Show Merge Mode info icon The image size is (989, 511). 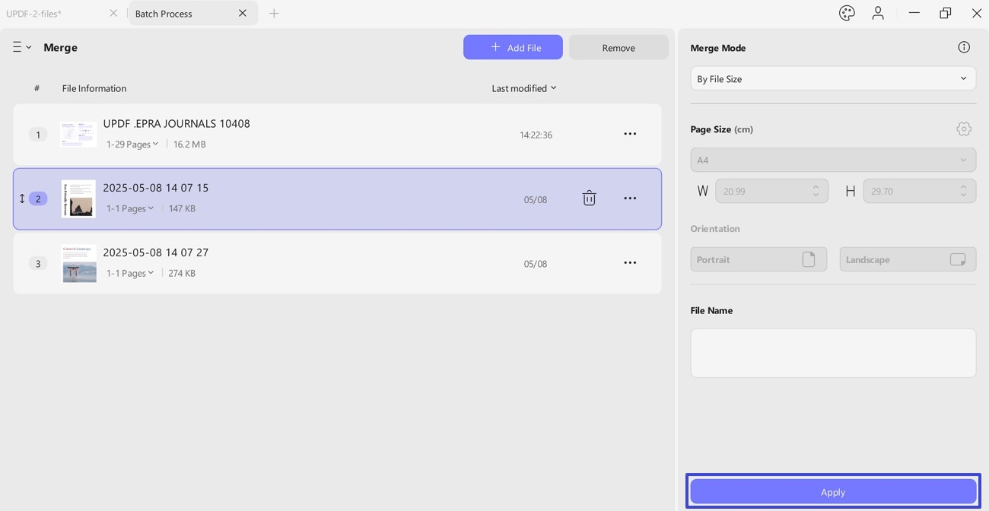click(964, 47)
